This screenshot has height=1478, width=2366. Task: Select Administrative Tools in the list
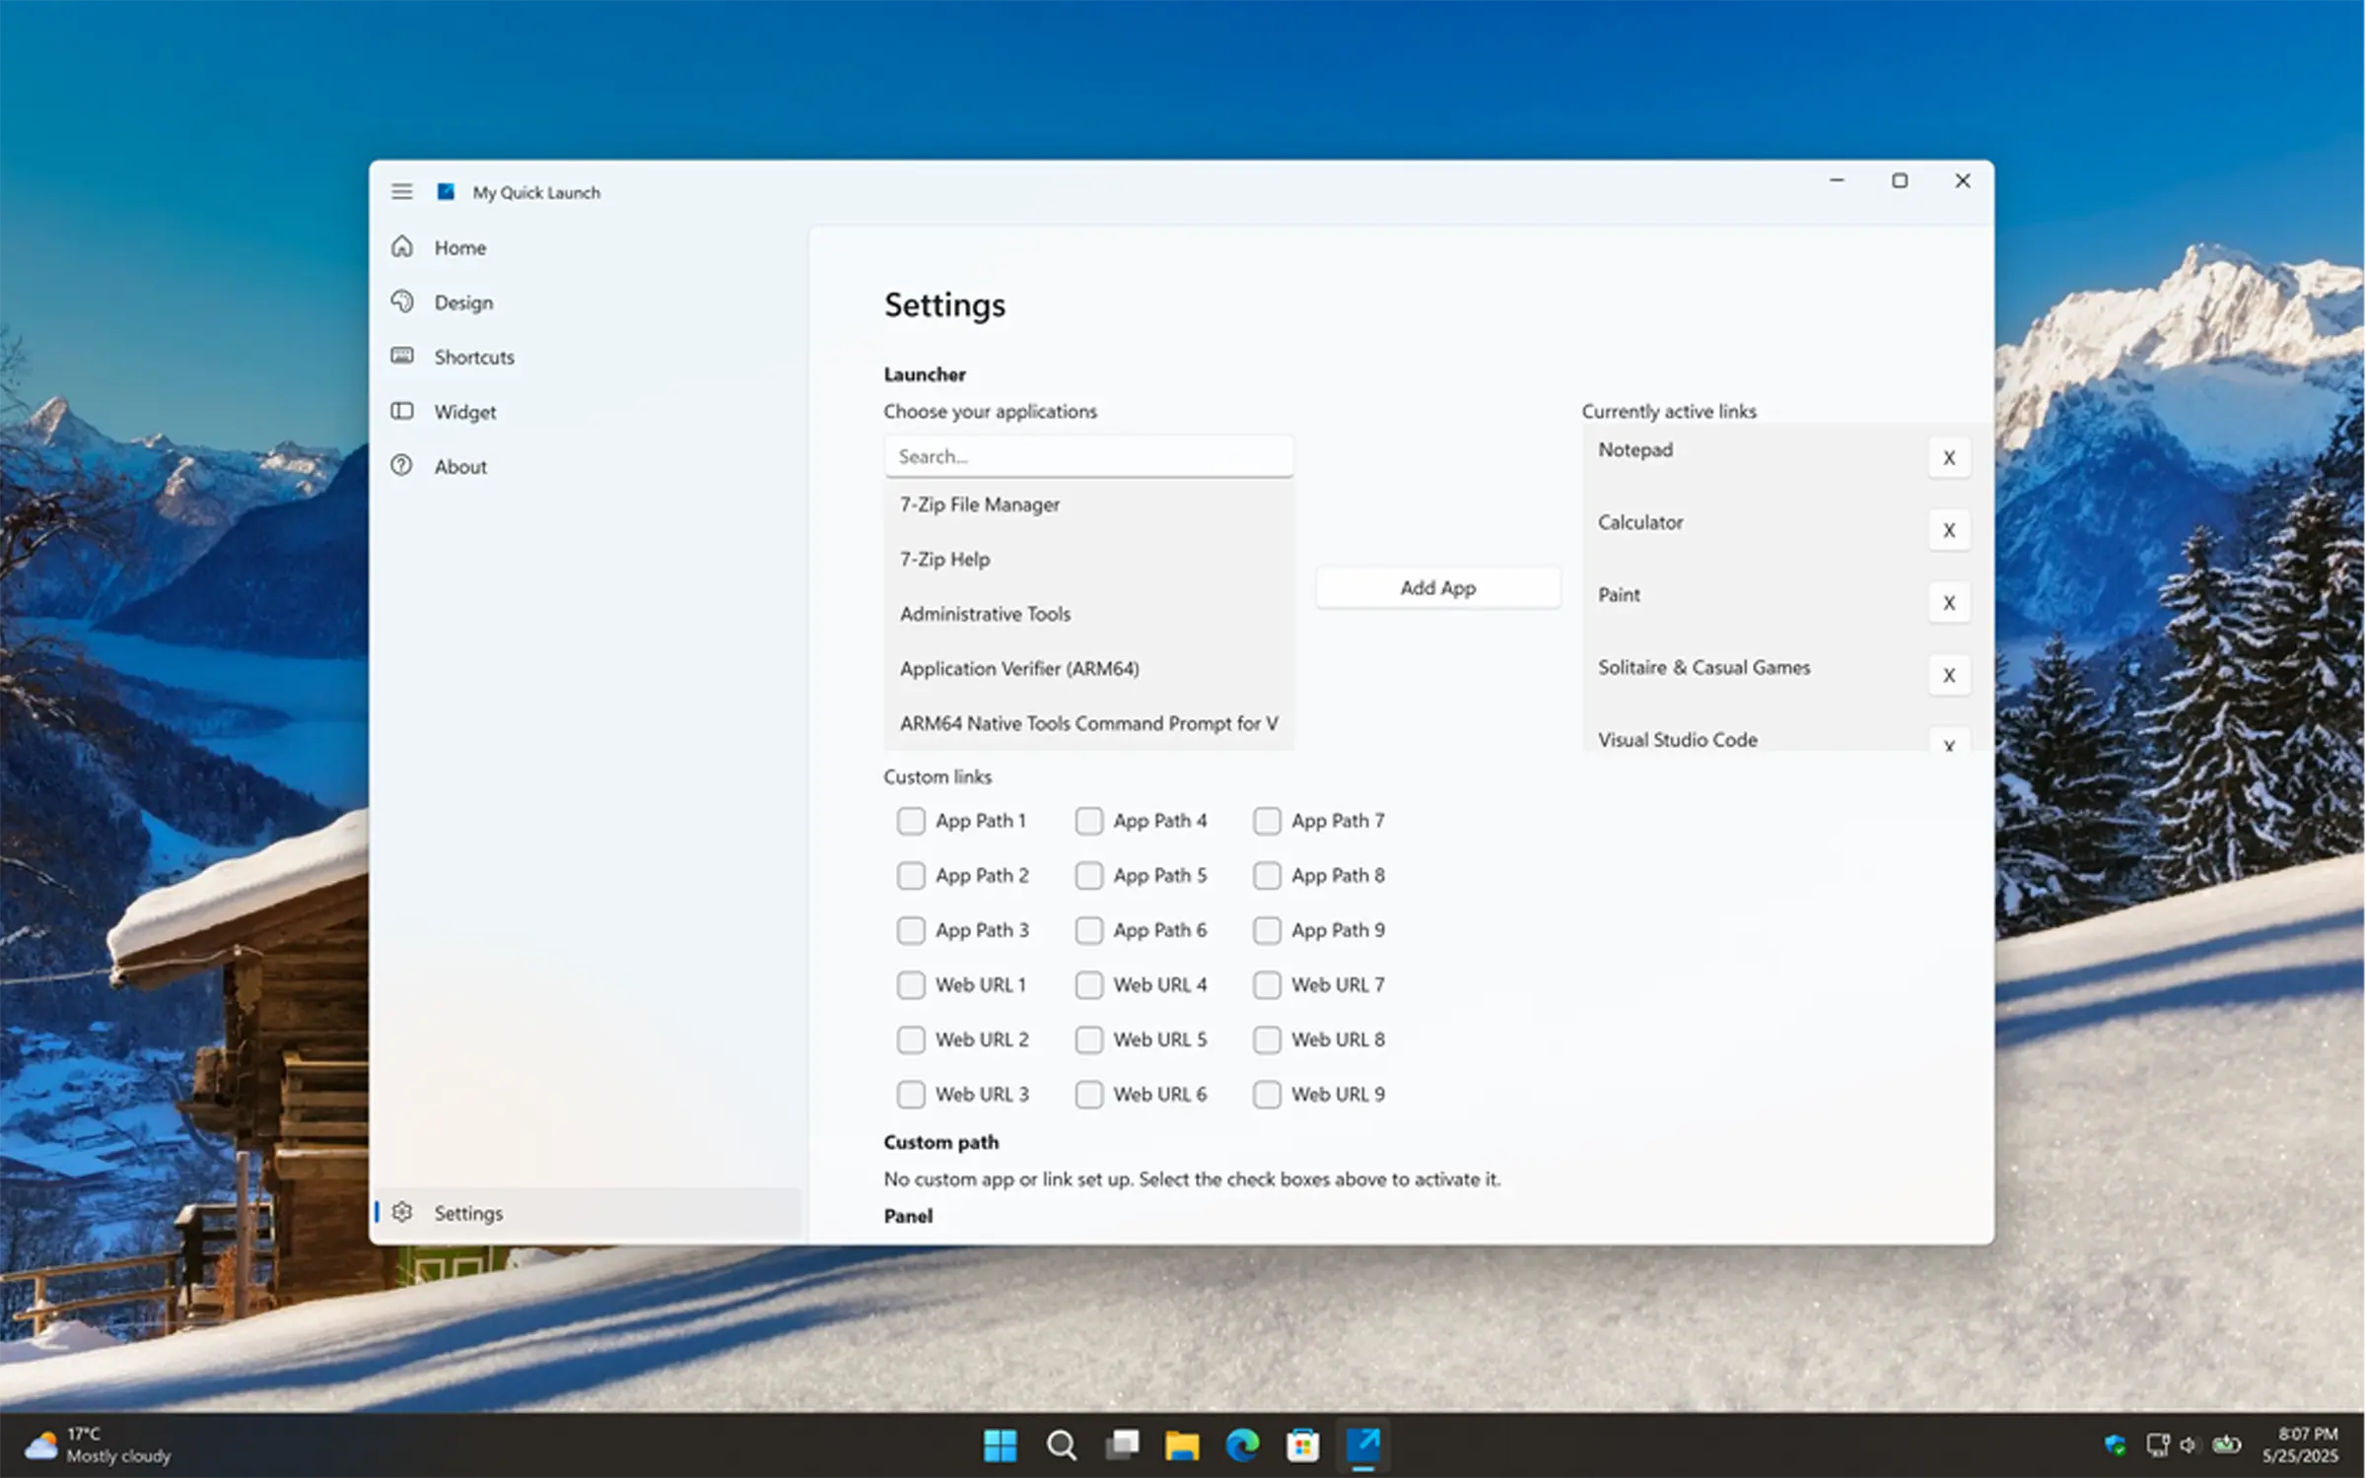pyautogui.click(x=1088, y=614)
